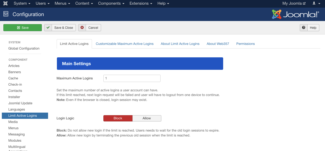Select Modules in the component sidebar

click(15, 141)
